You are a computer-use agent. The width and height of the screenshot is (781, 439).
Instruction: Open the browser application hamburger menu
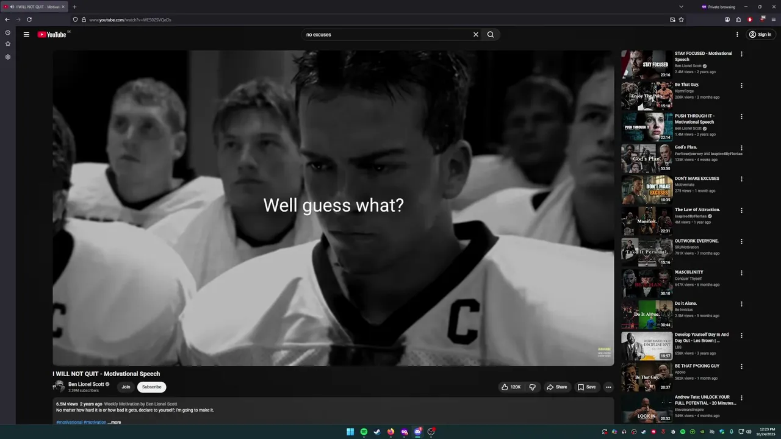coord(774,20)
